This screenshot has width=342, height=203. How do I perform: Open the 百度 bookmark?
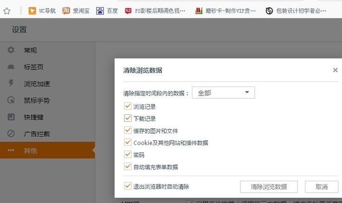(107, 10)
